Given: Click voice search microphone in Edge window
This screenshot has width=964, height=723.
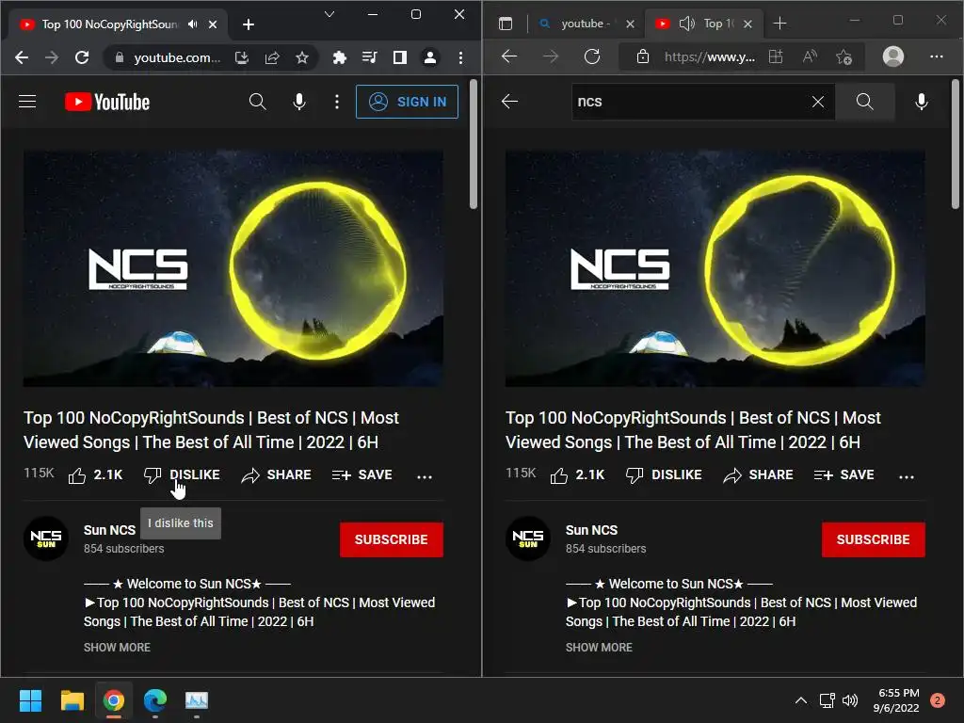Looking at the screenshot, I should coord(921,102).
